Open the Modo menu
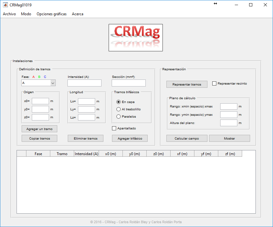This screenshot has height=227, width=273. (x=26, y=14)
